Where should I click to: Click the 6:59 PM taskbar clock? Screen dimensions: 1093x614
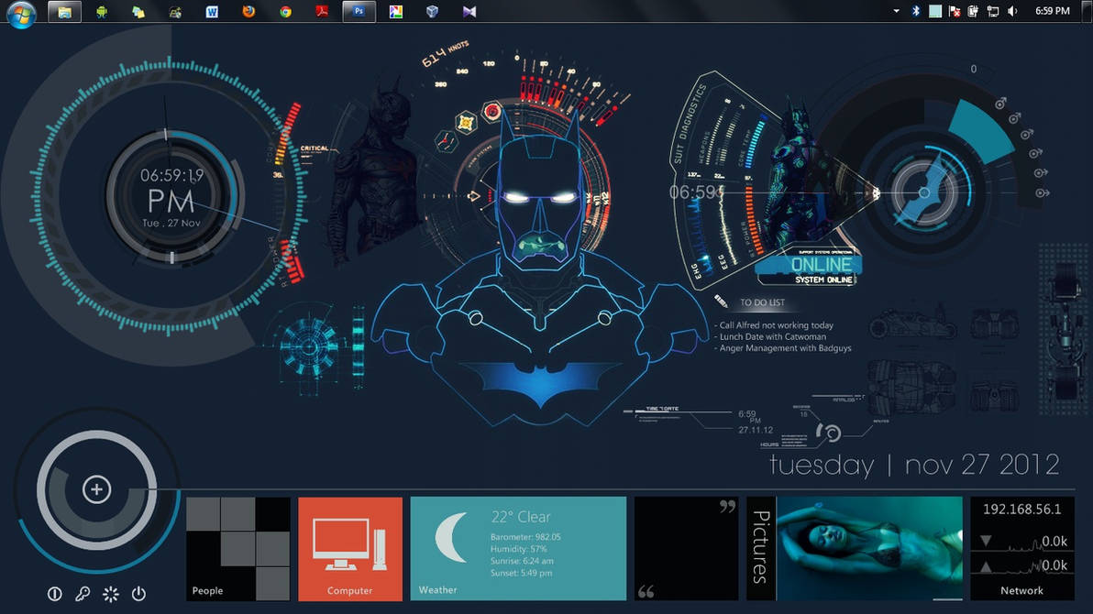coord(1053,11)
